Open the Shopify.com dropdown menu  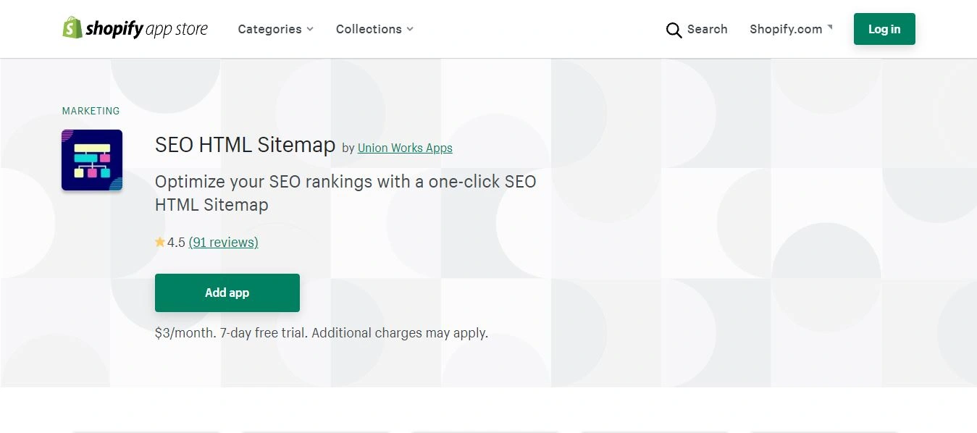coord(791,29)
